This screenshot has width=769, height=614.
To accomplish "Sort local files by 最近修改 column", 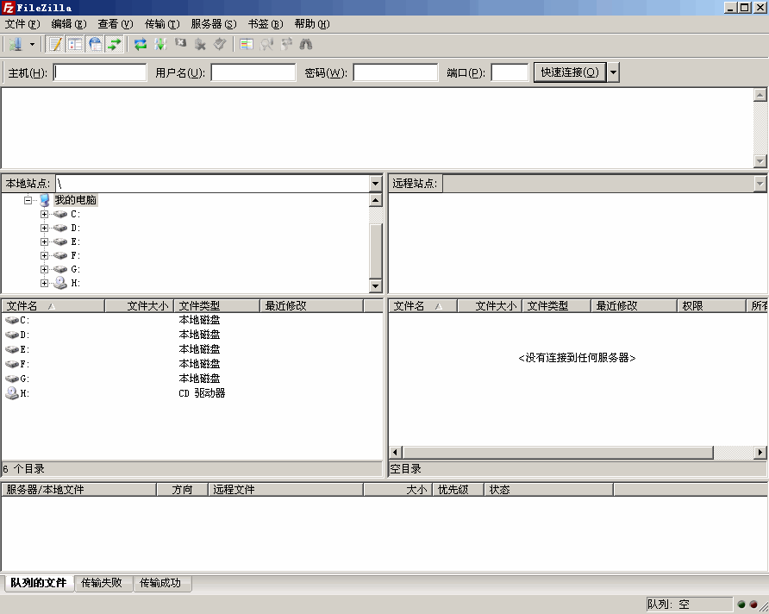I will [x=311, y=306].
